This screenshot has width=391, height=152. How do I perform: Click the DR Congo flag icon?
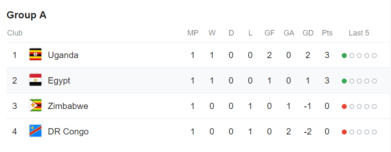[35, 131]
